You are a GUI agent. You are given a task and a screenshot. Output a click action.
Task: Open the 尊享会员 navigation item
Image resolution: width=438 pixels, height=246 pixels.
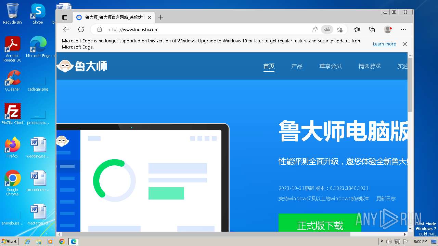331,66
